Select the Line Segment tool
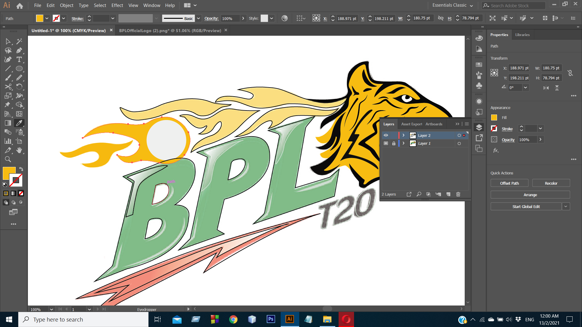 [x=8, y=69]
